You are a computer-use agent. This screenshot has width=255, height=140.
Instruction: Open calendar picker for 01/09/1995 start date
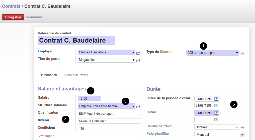coord(216,113)
